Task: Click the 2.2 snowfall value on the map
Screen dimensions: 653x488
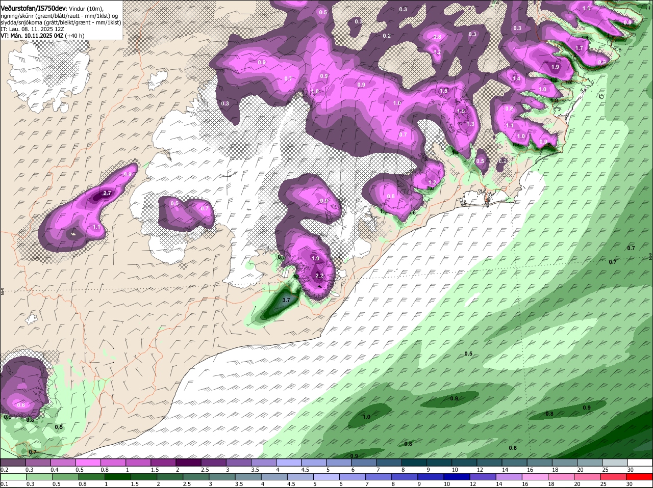Action: point(319,276)
